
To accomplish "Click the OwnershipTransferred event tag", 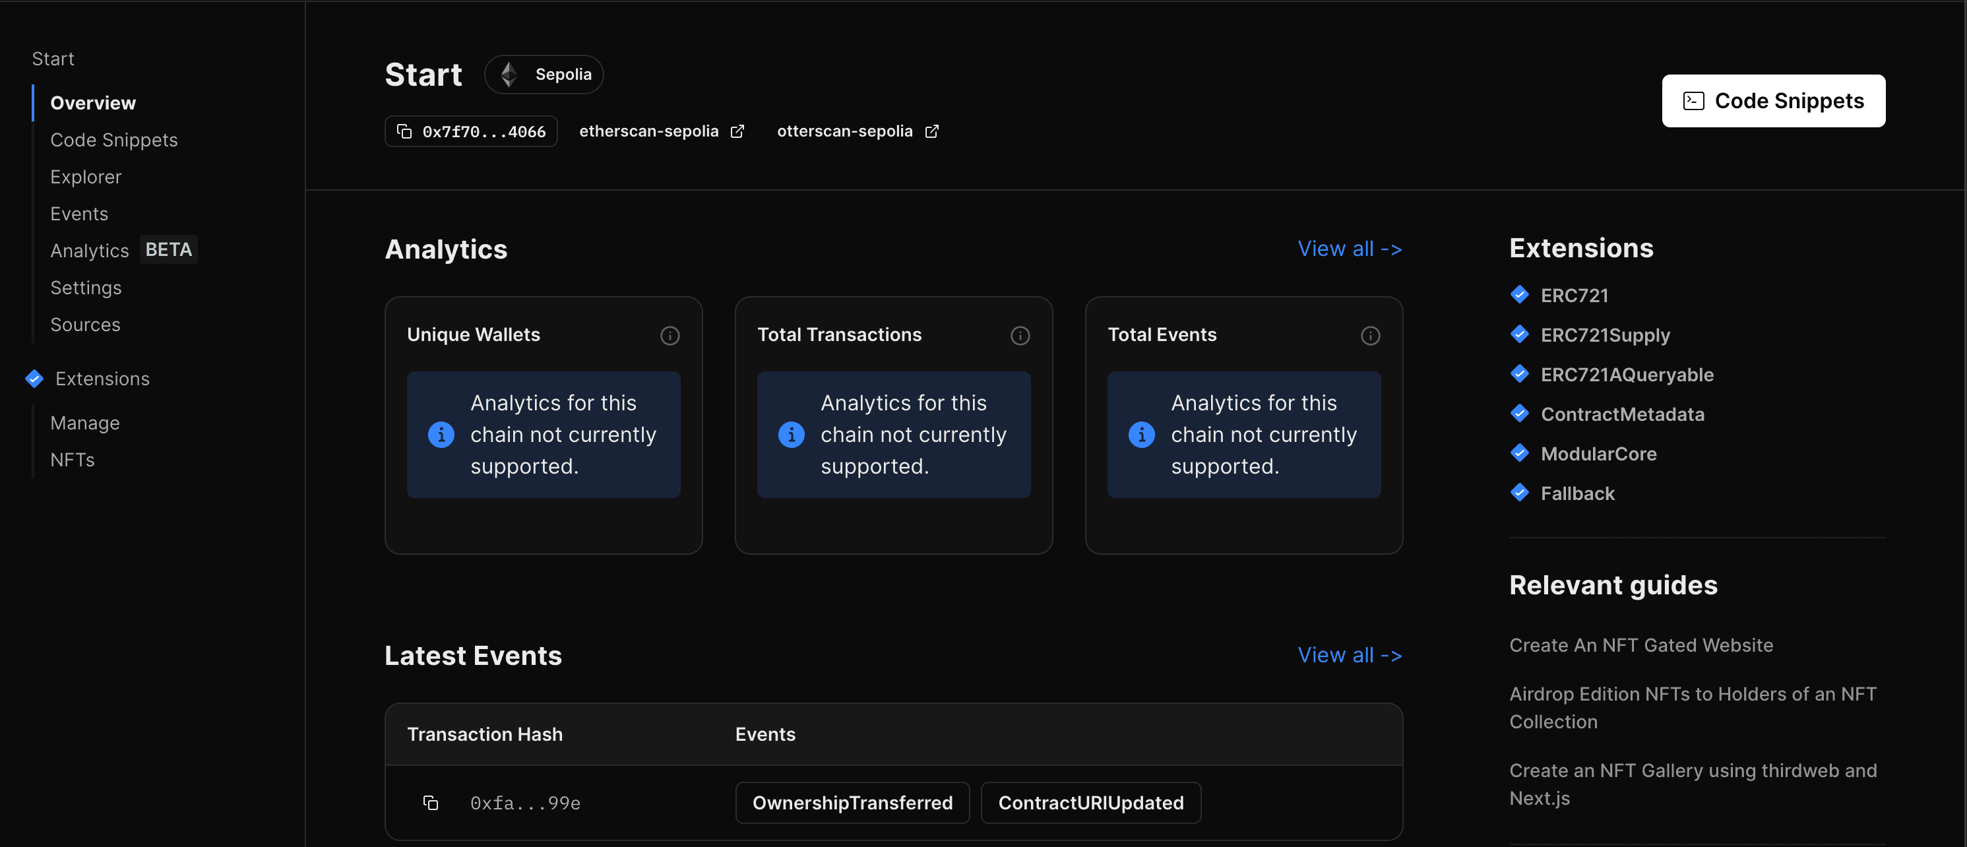I will point(852,803).
